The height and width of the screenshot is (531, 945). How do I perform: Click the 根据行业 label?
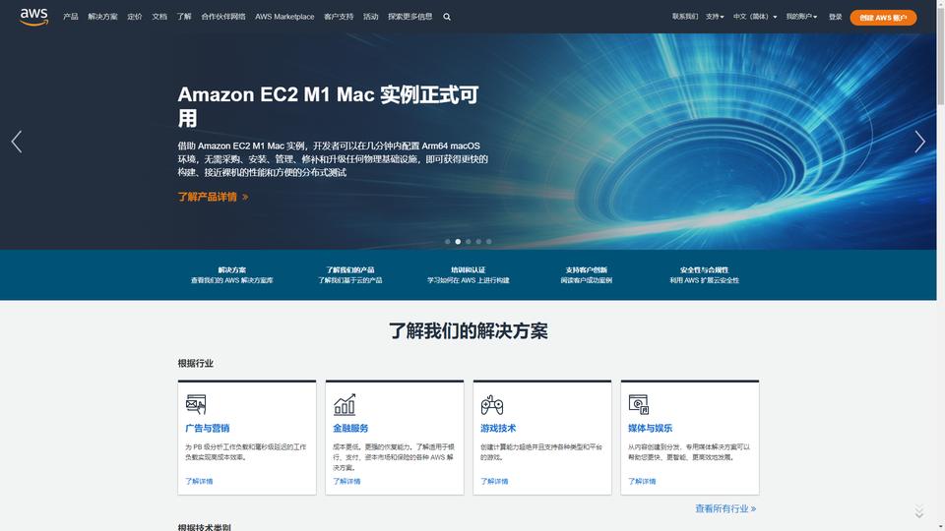tap(195, 363)
